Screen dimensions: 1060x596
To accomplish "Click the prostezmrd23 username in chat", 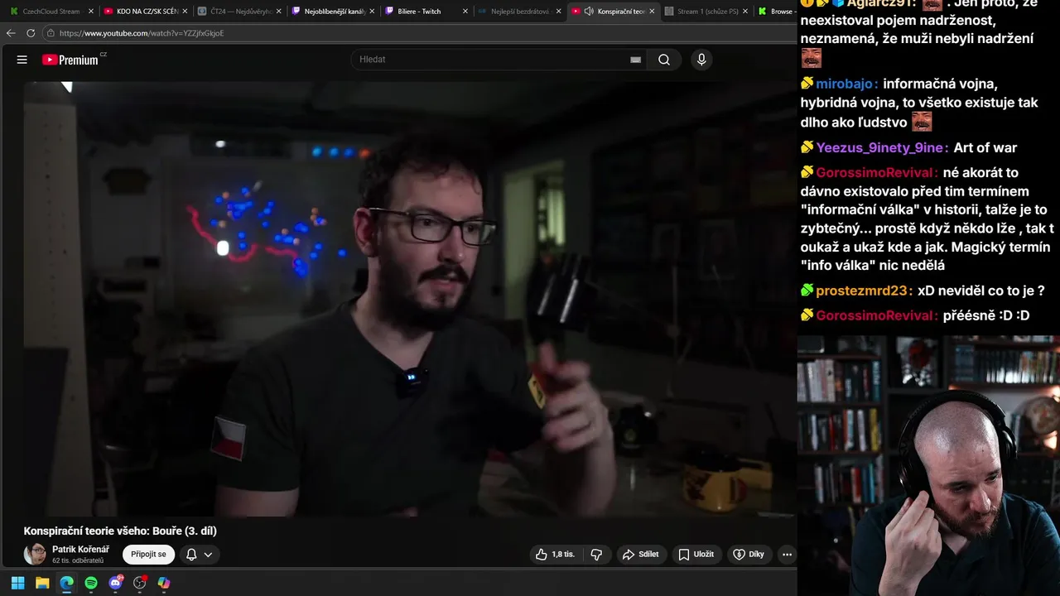I will 862,291.
